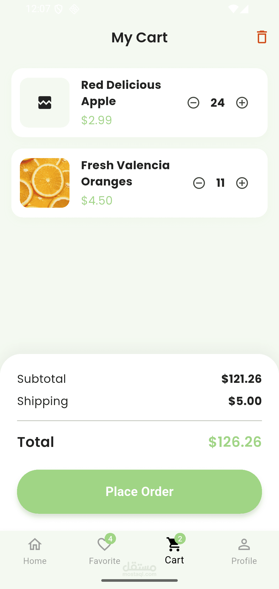Viewport: 279px width, 589px height.
Task: Tap the $126.26 total amount
Action: 235,442
